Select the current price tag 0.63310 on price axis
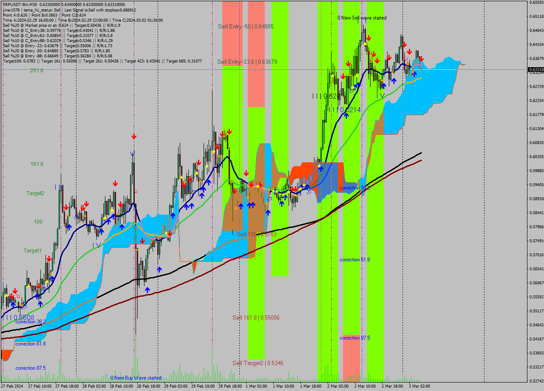 click(536, 69)
